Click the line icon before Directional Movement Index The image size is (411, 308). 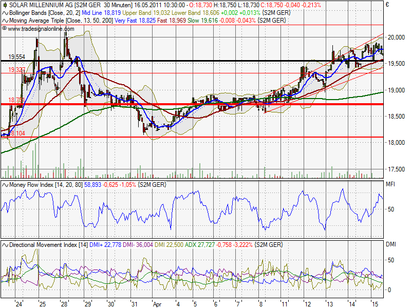pos(5,245)
